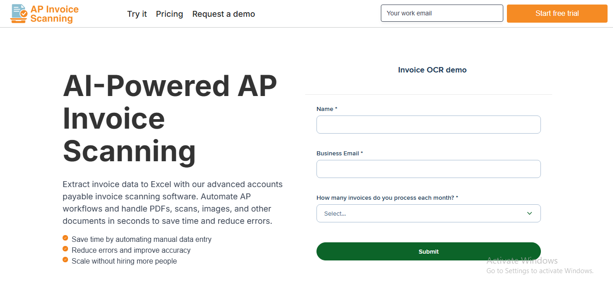Click the check icon beside "Reduce errors"
This screenshot has height=284, width=613.
coord(65,249)
